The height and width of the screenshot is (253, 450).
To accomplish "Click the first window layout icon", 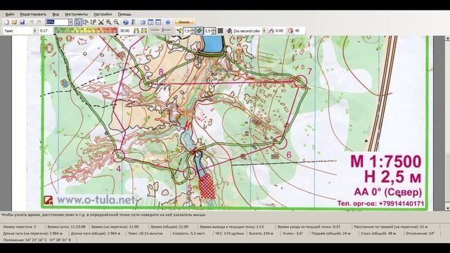I will click(143, 22).
